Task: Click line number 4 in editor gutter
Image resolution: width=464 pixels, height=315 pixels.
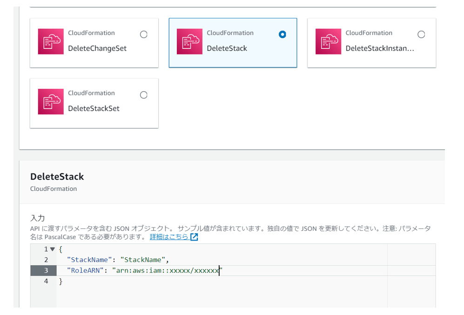Action: [x=46, y=281]
